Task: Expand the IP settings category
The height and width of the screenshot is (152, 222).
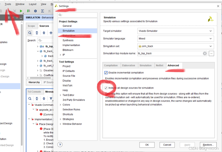Action: pos(60,55)
